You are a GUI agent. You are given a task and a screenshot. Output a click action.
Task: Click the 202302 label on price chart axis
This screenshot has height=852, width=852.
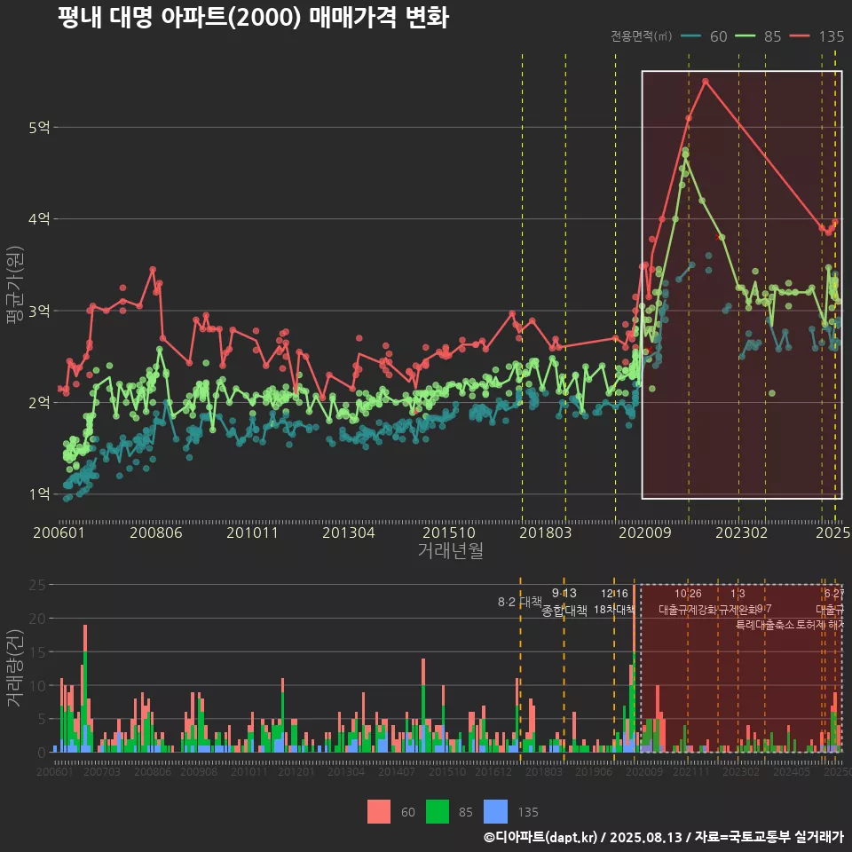tap(742, 532)
